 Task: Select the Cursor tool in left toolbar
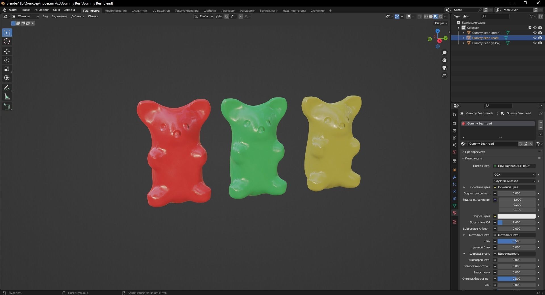coord(7,41)
